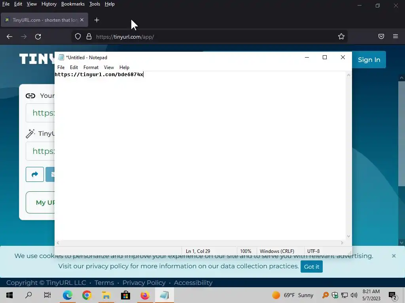Click Notepad vertical scrollbar up arrow
The image size is (405, 303).
coord(348,75)
